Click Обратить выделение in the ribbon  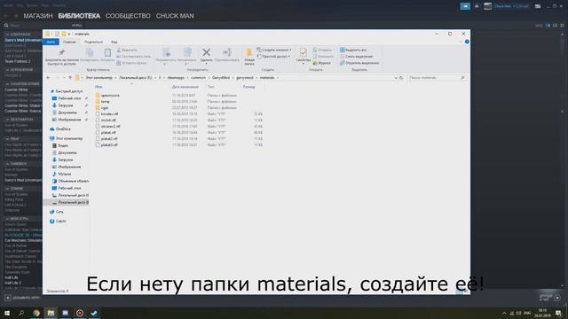coord(359,63)
